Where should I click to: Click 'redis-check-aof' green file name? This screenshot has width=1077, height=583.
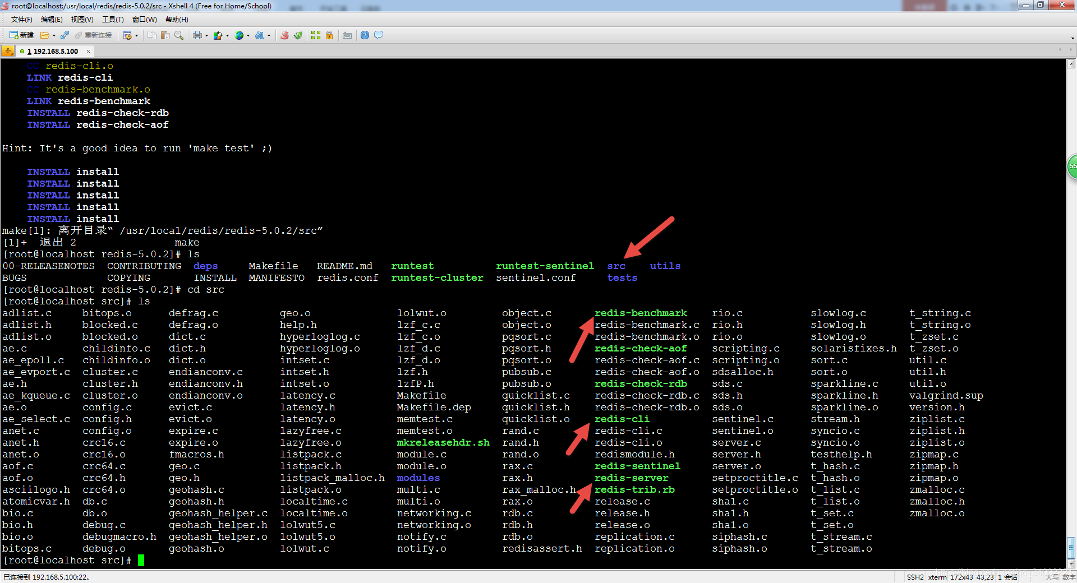pos(641,349)
